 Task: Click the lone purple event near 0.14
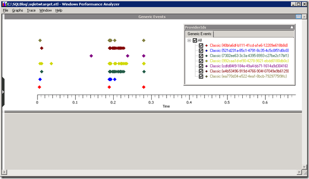(x=91, y=56)
